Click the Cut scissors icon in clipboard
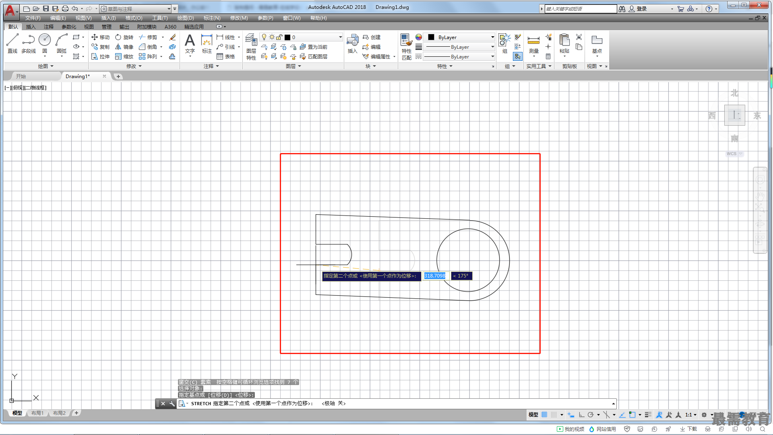 pos(579,37)
